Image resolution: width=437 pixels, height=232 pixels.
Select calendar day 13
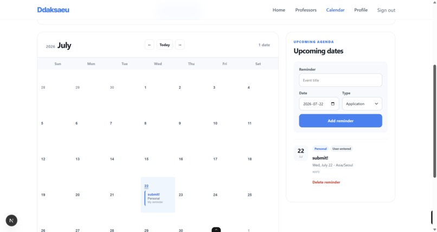pyautogui.click(x=78, y=159)
